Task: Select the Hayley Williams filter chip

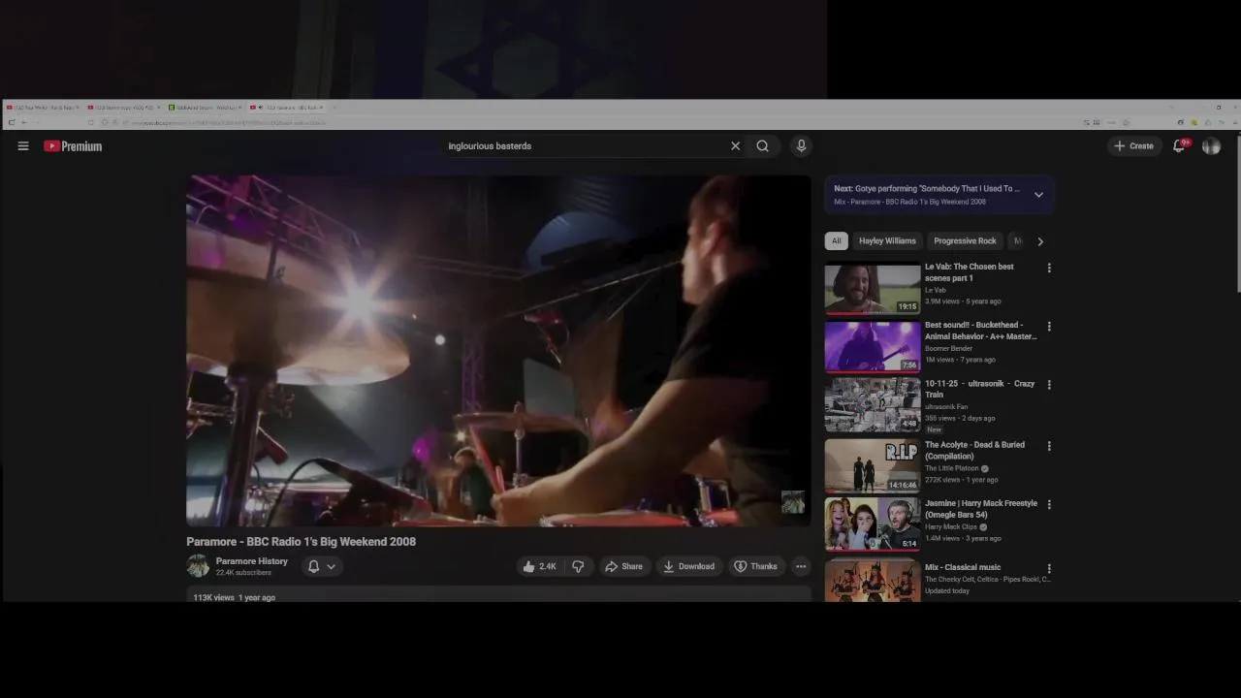Action: [887, 240]
